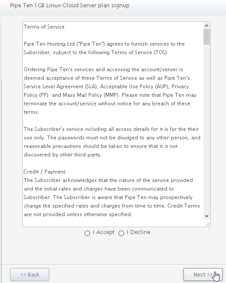This screenshot has width=226, height=283.
Task: Place cursor in "Ordering Pipe Ten's services" line
Action: (103, 69)
